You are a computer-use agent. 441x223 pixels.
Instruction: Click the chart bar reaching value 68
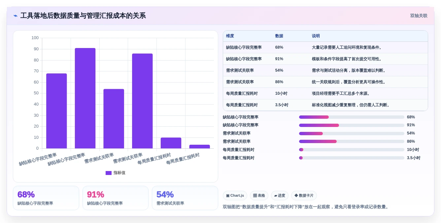(56, 111)
